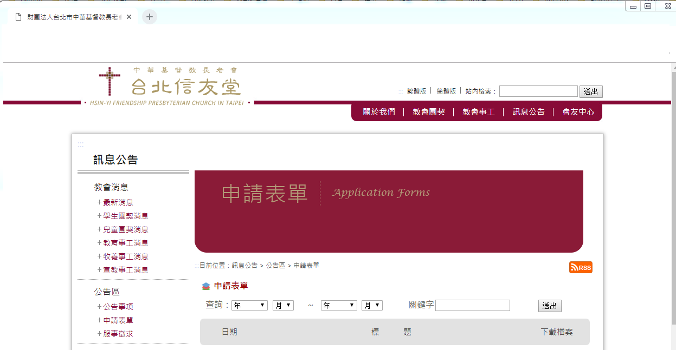Viewport: 676px width, 350px height.
Task: Click 公告區 in the breadcrumb
Action: tap(275, 266)
